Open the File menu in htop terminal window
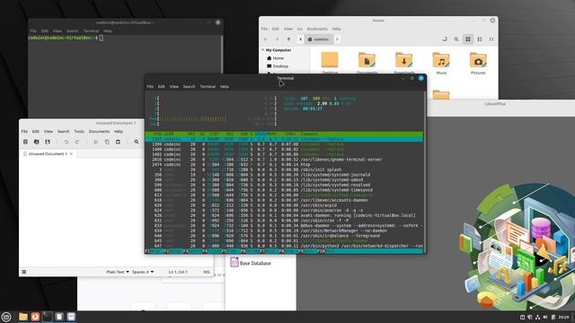Viewport: 575px width, 323px height. point(150,87)
